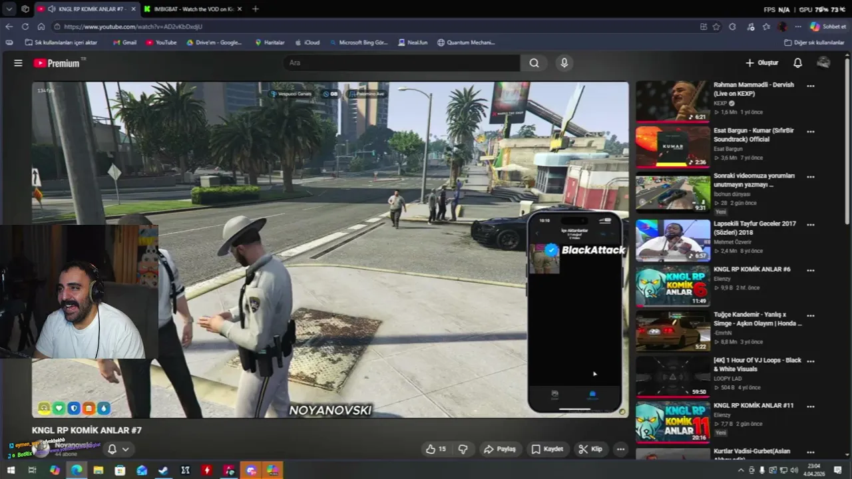The width and height of the screenshot is (852, 479).
Task: Open browser extensions puzzle icon
Action: [732, 27]
